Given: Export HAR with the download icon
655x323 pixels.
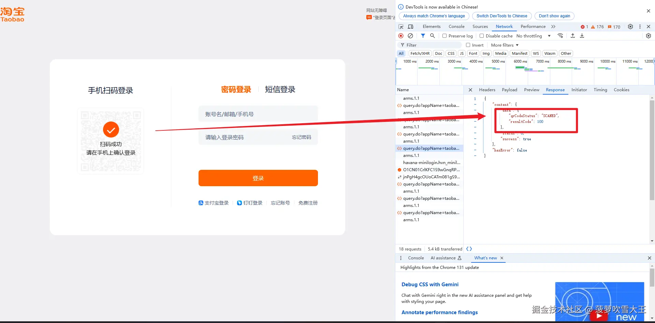Looking at the screenshot, I should pos(582,36).
